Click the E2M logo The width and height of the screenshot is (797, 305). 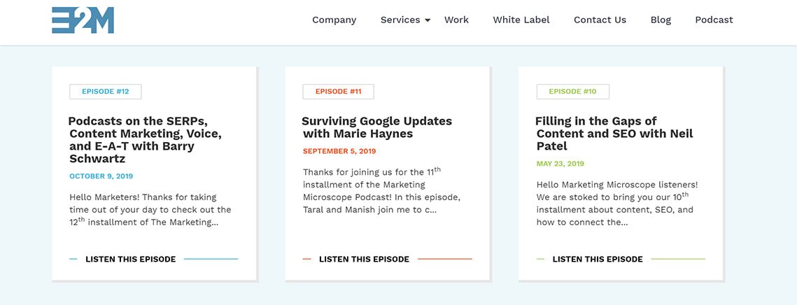tap(83, 20)
